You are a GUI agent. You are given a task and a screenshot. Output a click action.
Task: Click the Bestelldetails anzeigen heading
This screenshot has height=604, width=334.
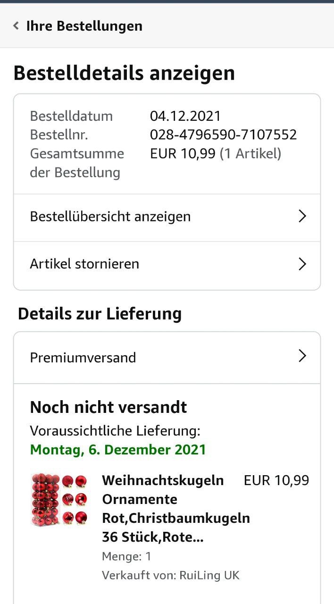(124, 73)
